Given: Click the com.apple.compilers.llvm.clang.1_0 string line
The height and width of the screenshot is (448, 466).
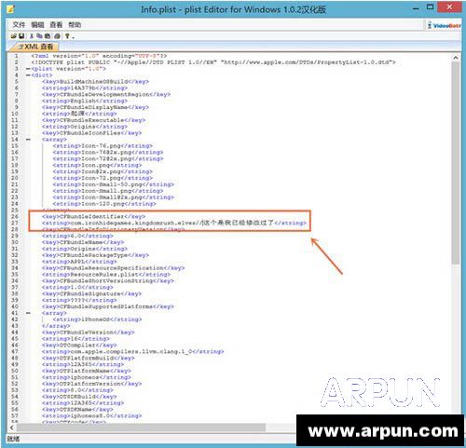Looking at the screenshot, I should [x=133, y=352].
